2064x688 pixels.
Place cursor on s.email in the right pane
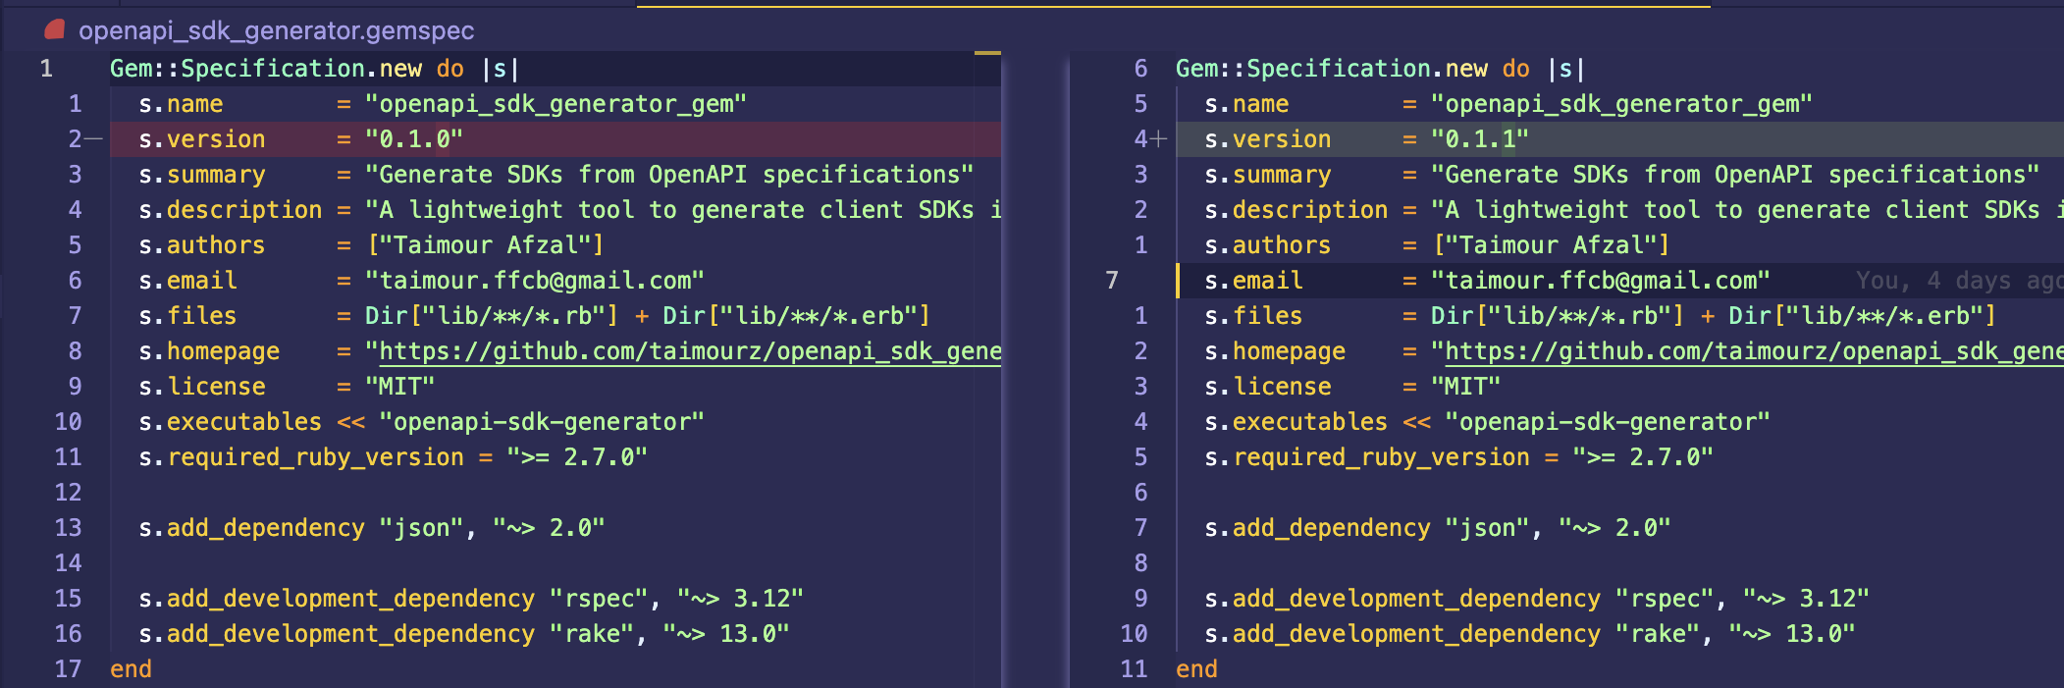(1253, 281)
